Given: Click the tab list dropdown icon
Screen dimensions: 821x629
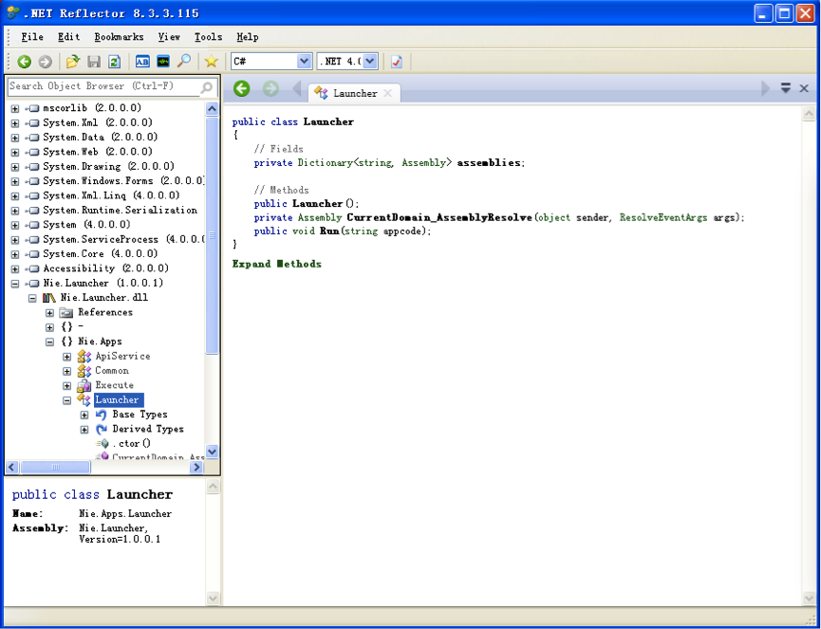Looking at the screenshot, I should tap(785, 88).
